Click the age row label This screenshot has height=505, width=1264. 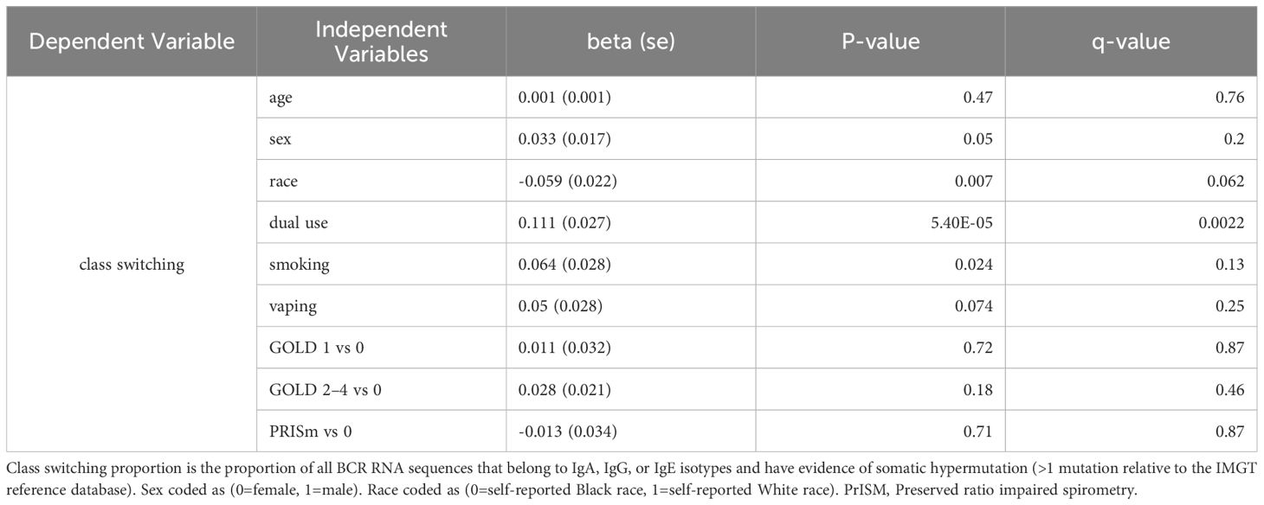382,98
